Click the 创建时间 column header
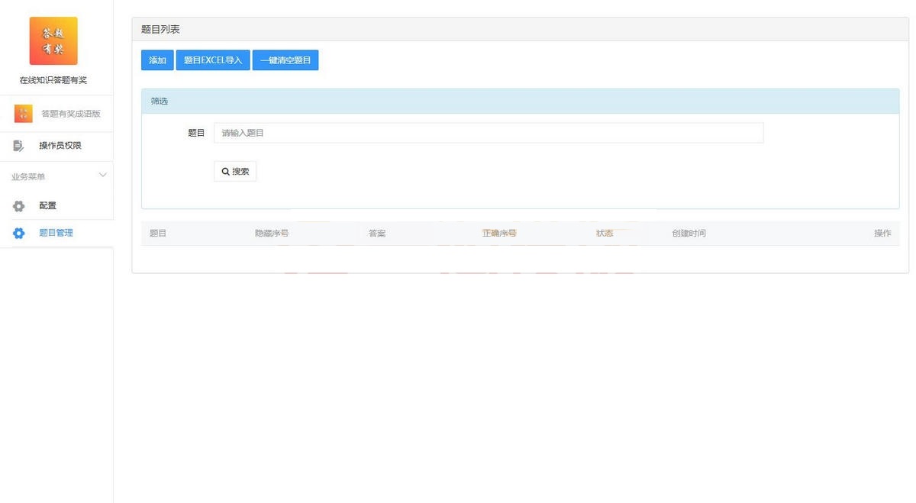 point(689,233)
